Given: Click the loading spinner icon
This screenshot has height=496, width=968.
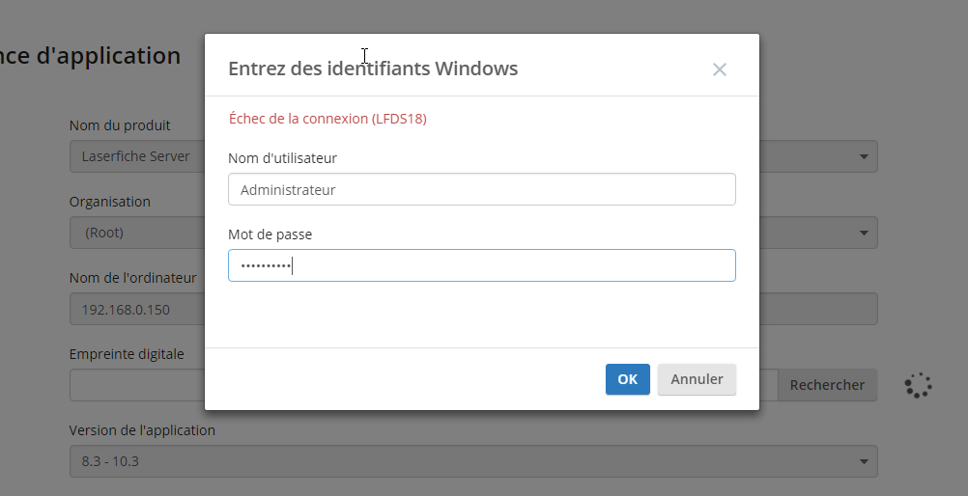Looking at the screenshot, I should [x=918, y=385].
